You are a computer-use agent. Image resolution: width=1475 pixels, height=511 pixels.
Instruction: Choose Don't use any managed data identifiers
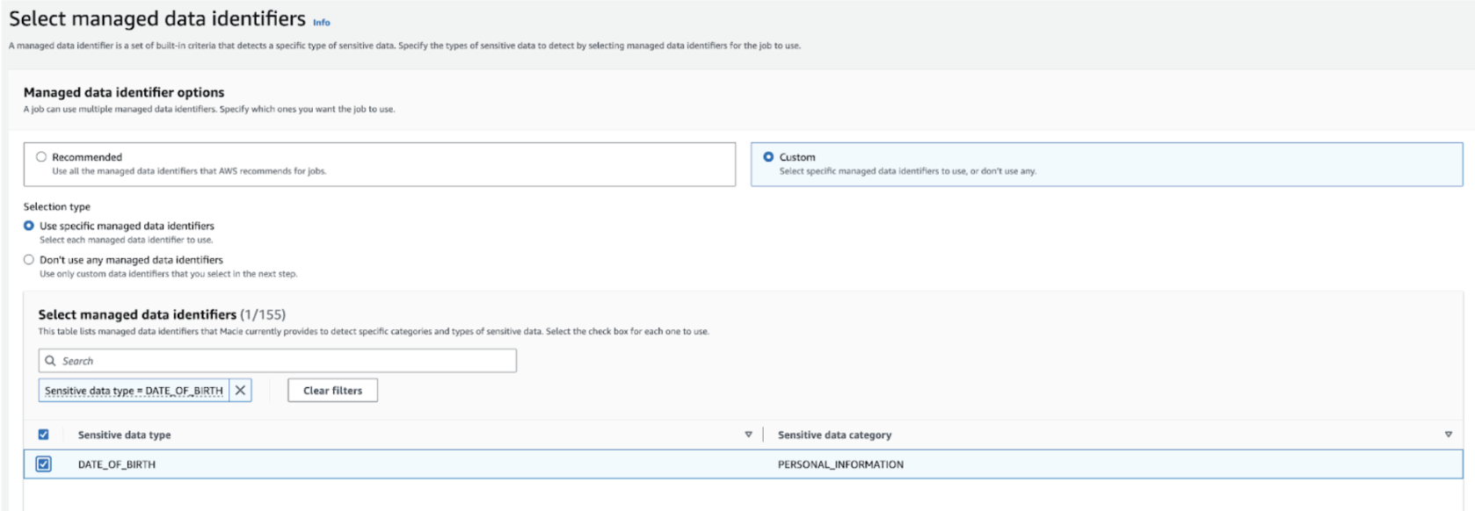29,260
